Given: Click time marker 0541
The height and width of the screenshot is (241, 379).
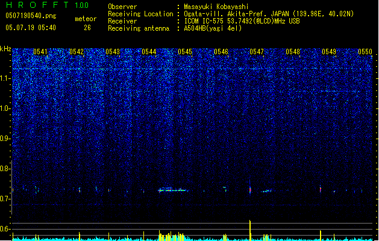Looking at the screenshot, I should 40,52.
